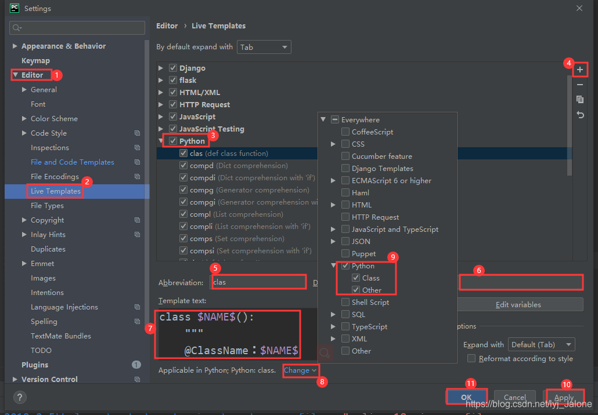
Task: Click project-level icon beside Spelling
Action: point(137,321)
